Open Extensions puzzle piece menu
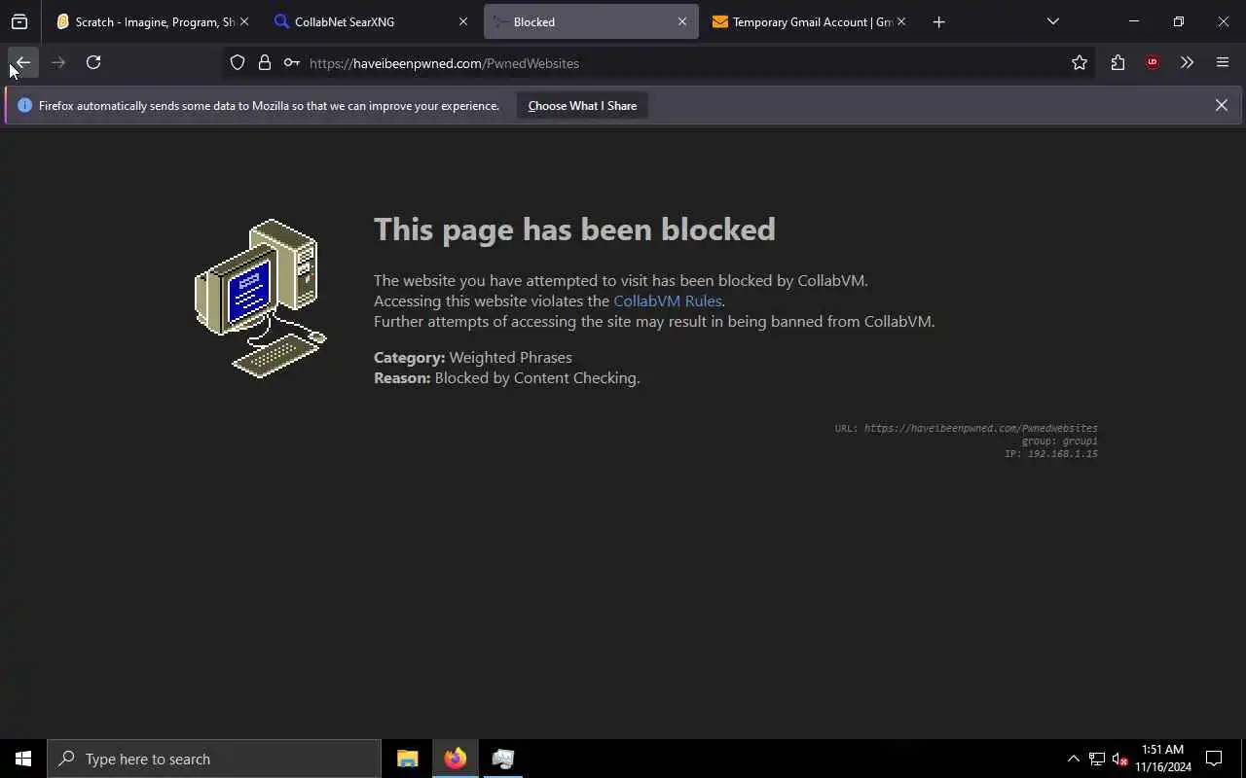Screen dimensions: 1246x778 (x=1118, y=62)
